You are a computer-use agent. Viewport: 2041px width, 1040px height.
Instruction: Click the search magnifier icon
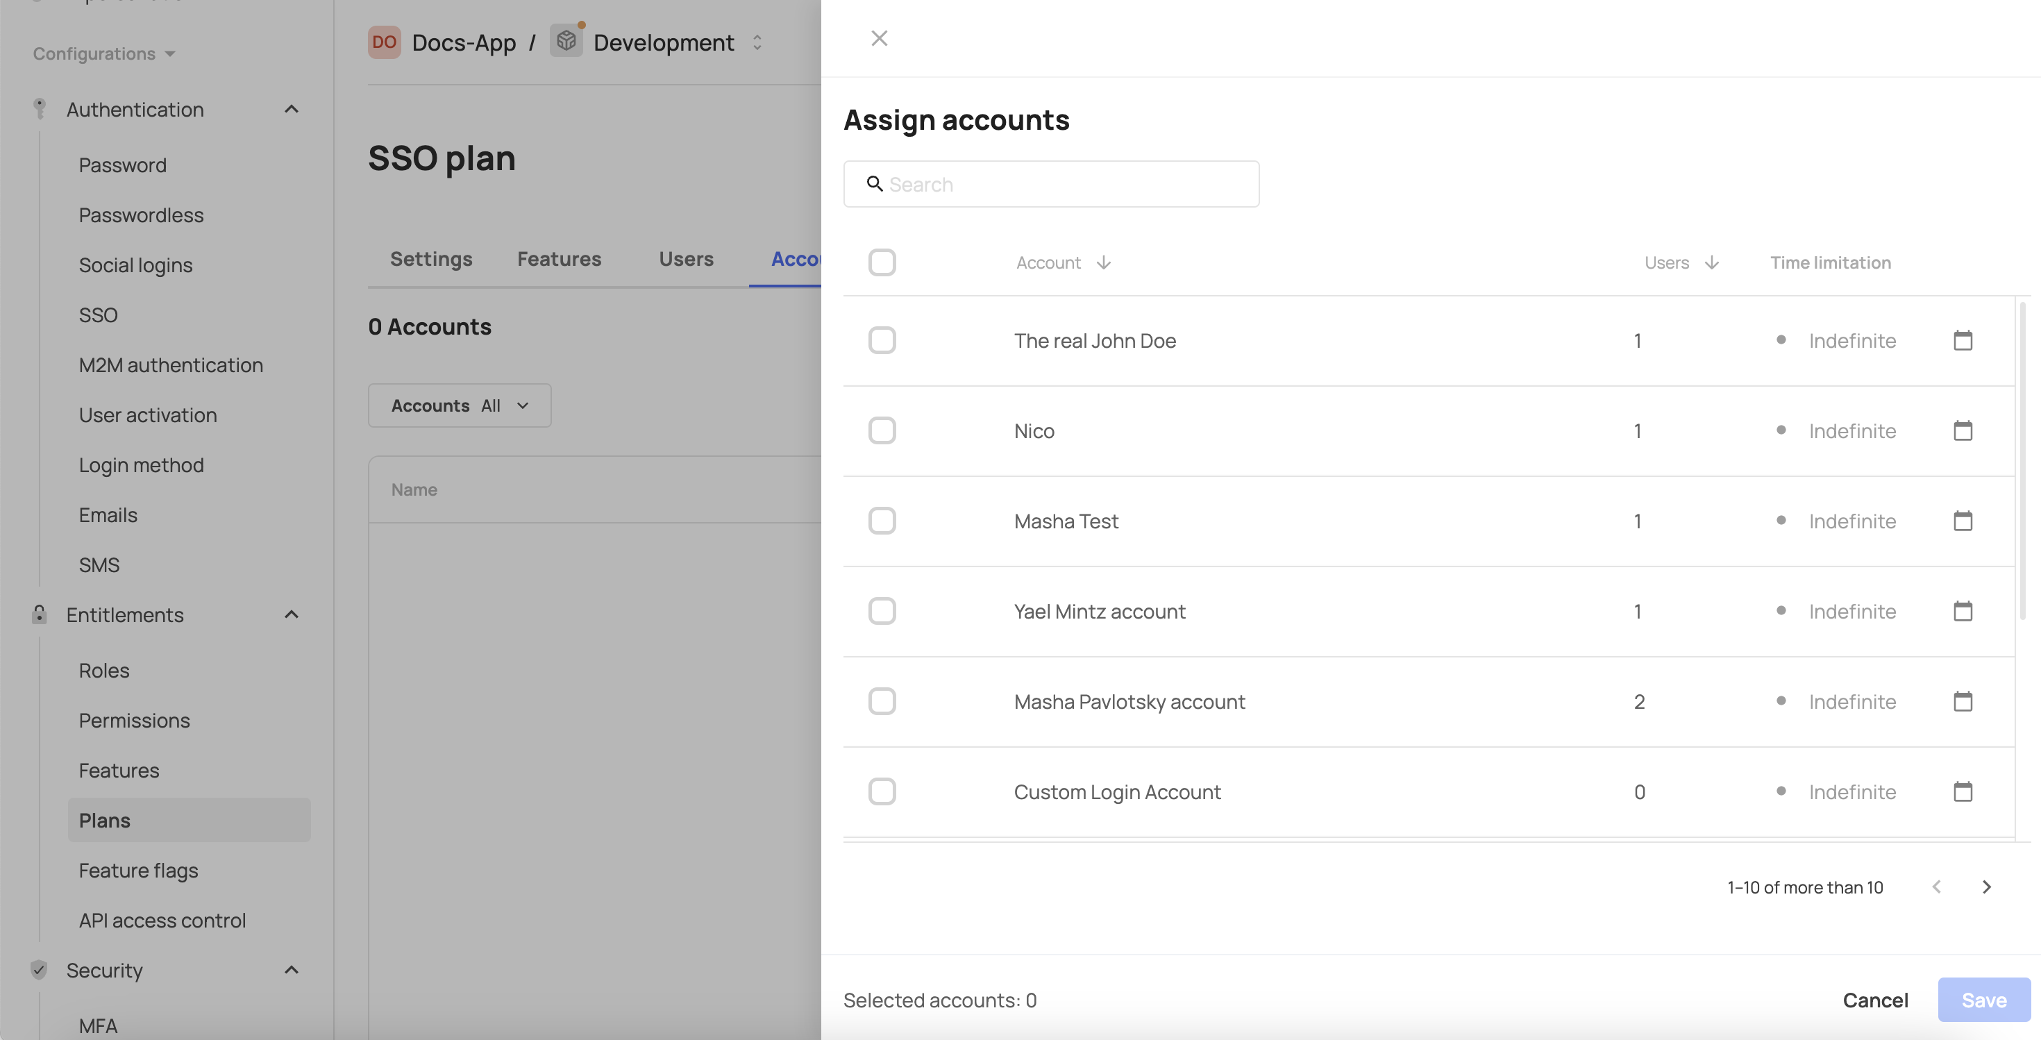(x=875, y=184)
